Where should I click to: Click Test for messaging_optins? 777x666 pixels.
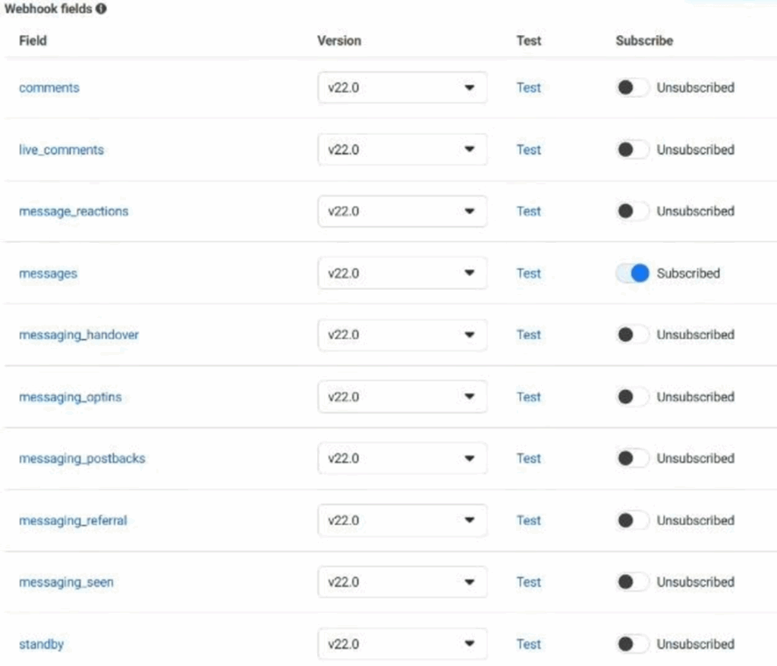click(529, 397)
